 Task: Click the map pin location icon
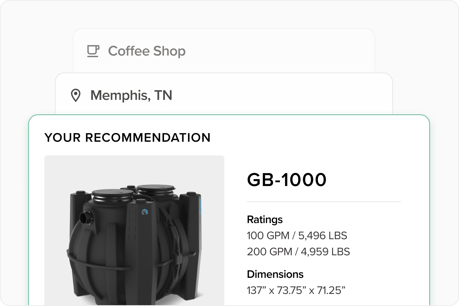(x=75, y=96)
